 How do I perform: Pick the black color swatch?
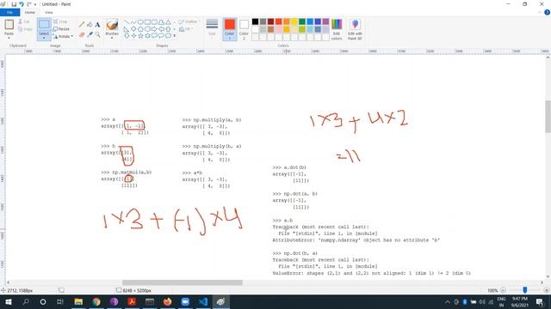(x=255, y=21)
